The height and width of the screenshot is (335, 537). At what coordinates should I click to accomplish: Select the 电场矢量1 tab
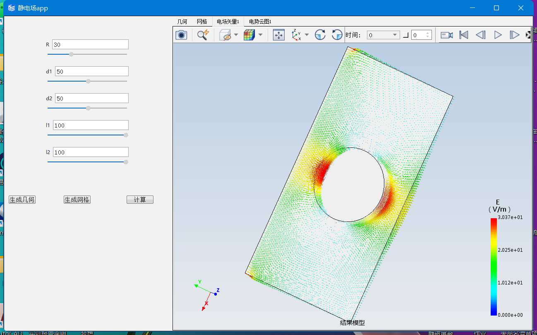(x=228, y=22)
